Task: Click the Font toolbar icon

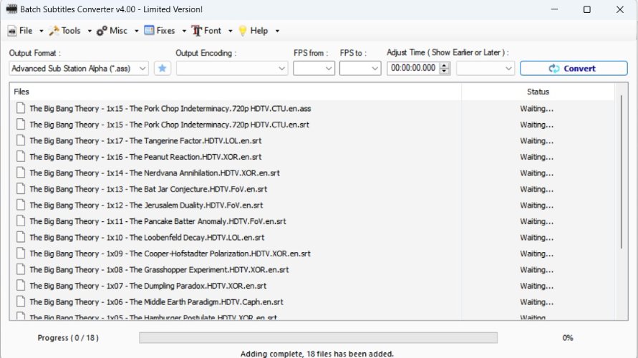Action: [x=196, y=31]
